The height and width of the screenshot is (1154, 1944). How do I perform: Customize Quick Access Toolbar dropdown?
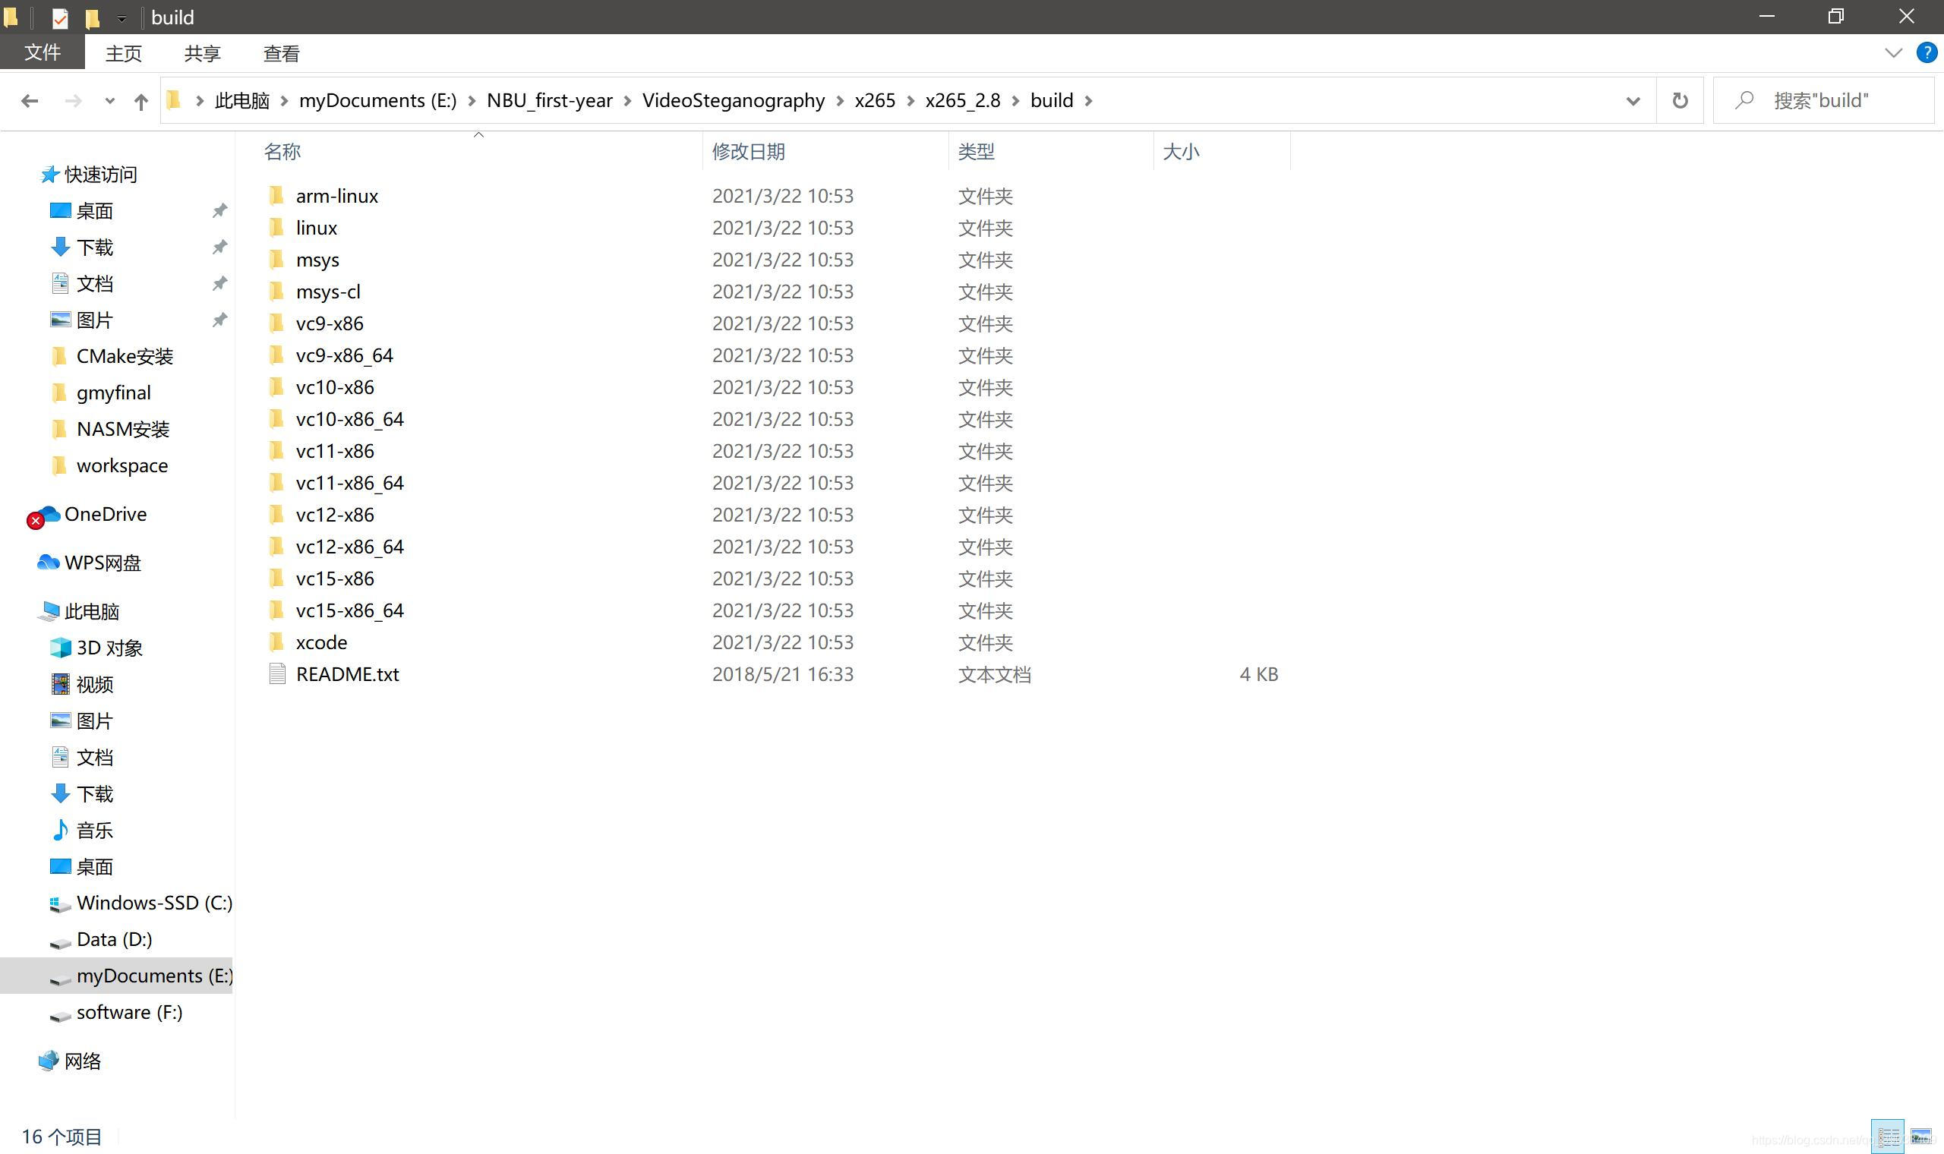(121, 18)
